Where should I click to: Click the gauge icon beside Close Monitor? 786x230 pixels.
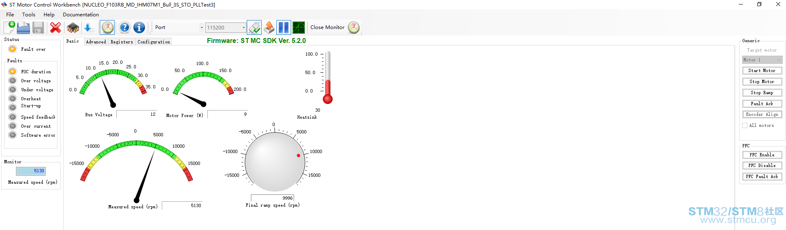[354, 27]
